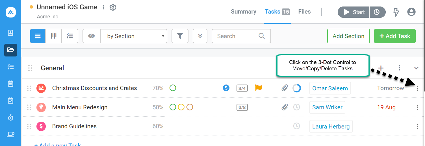Open attachment paperclip on Main Menu Redesign
Image resolution: width=425 pixels, height=146 pixels.
tap(285, 107)
